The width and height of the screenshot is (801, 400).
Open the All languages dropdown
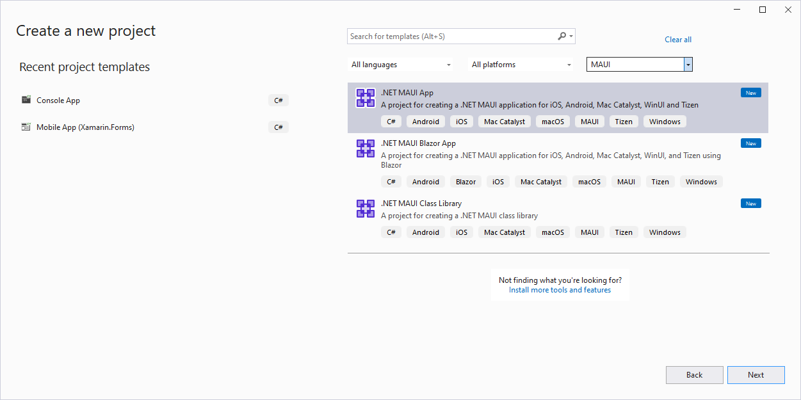401,65
